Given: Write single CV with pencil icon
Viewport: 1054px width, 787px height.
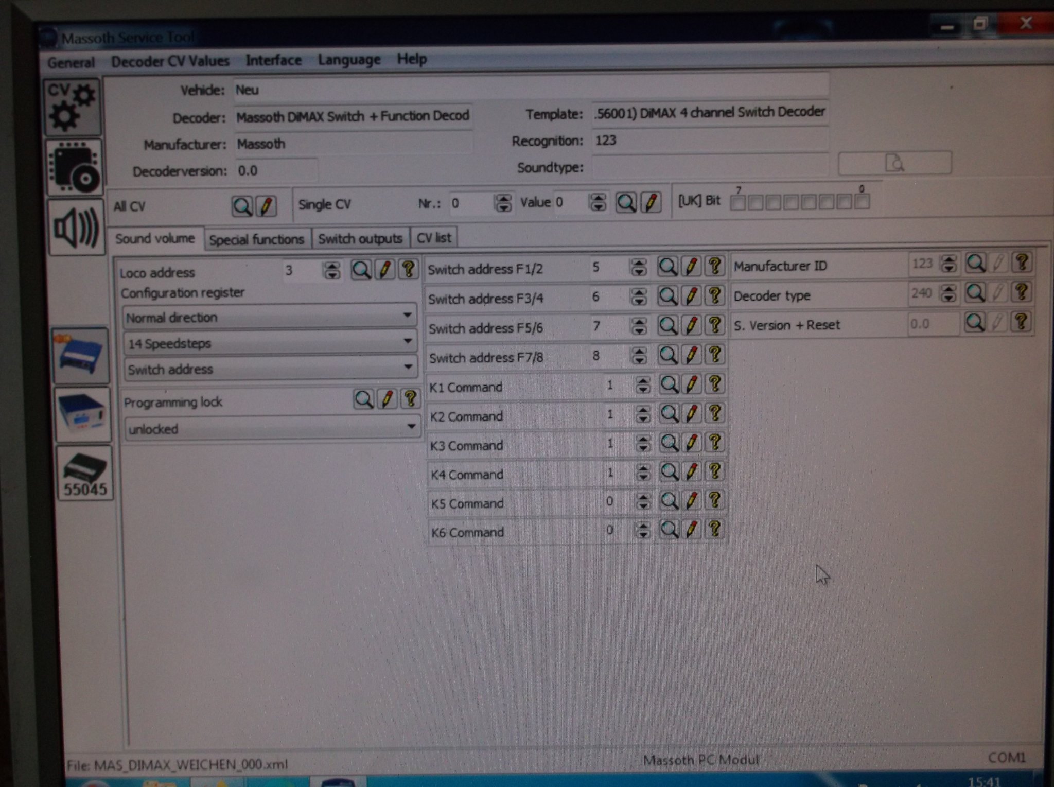Looking at the screenshot, I should click(x=651, y=202).
